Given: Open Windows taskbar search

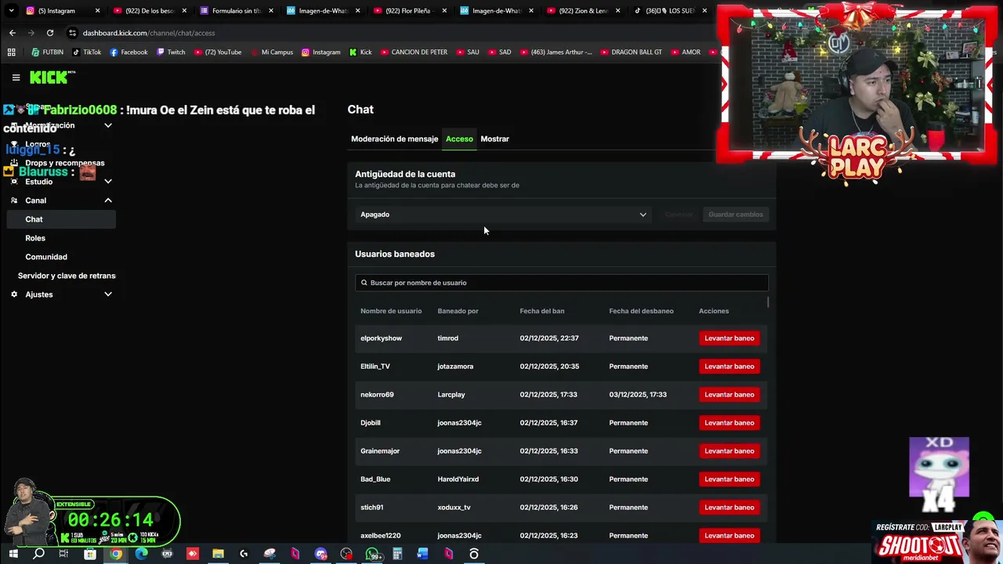Looking at the screenshot, I should pos(38,554).
